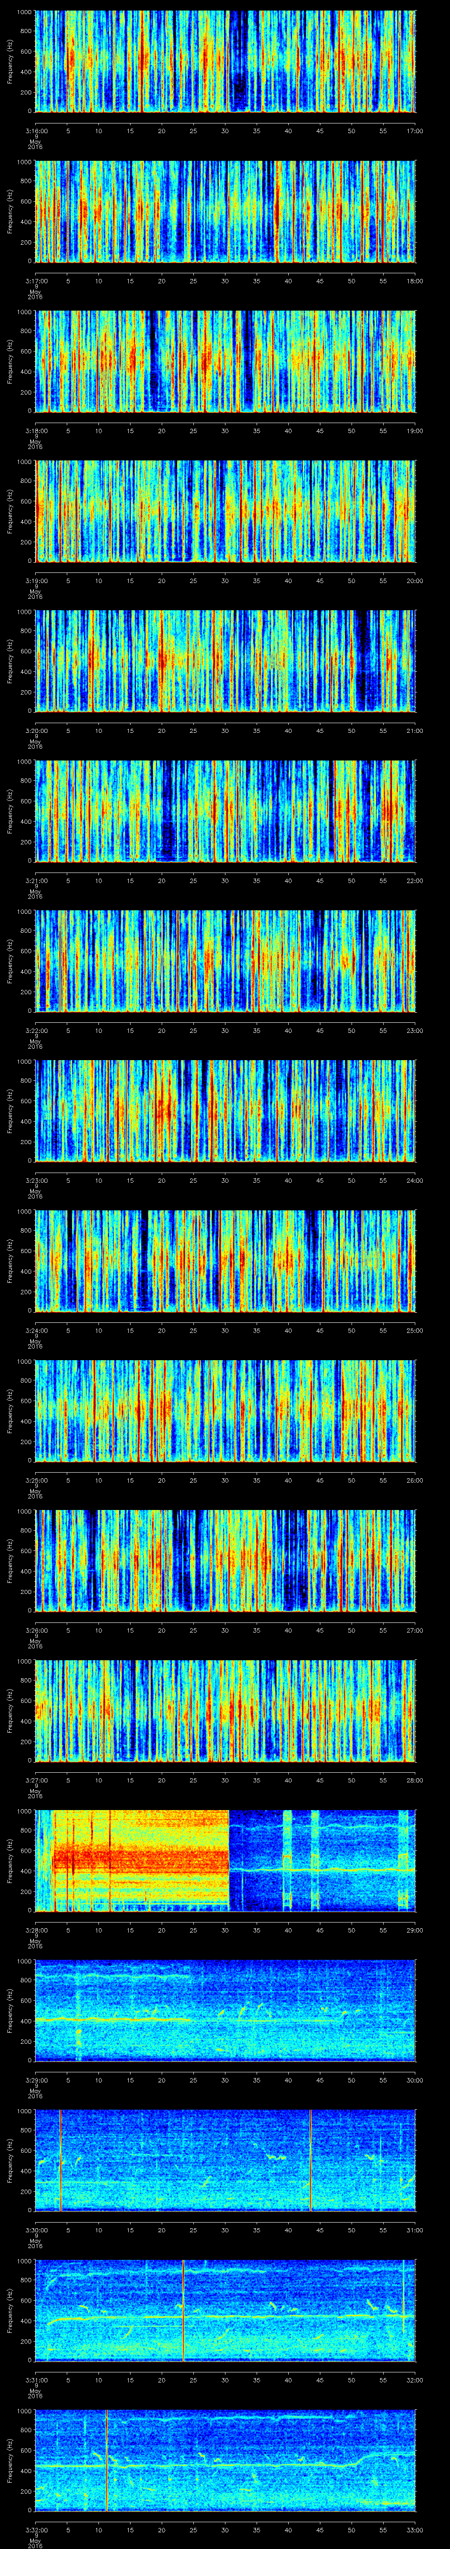Click the '3:27:00' start time label

coord(36,1780)
